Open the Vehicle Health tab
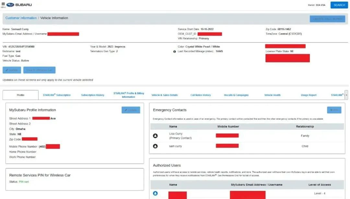The height and width of the screenshot is (199, 350). pyautogui.click(x=272, y=95)
